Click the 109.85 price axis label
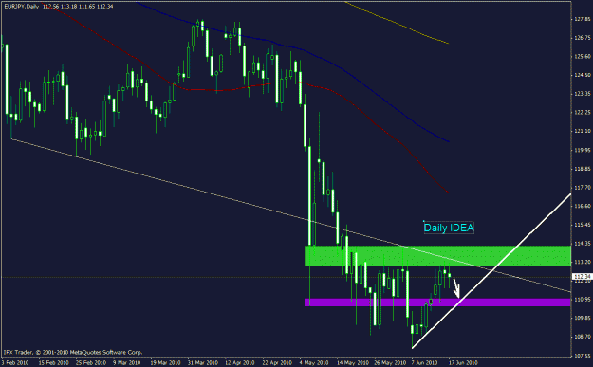 tap(583, 318)
